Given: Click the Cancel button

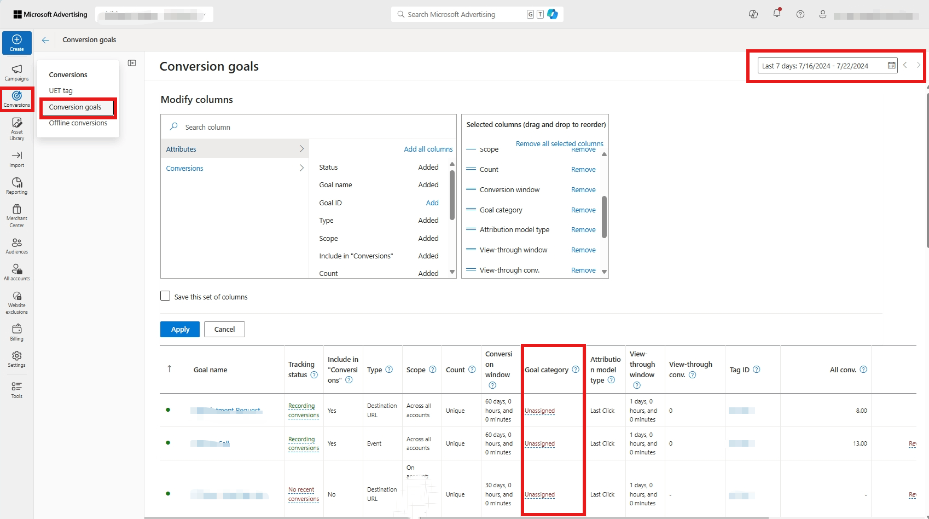Looking at the screenshot, I should coord(224,329).
